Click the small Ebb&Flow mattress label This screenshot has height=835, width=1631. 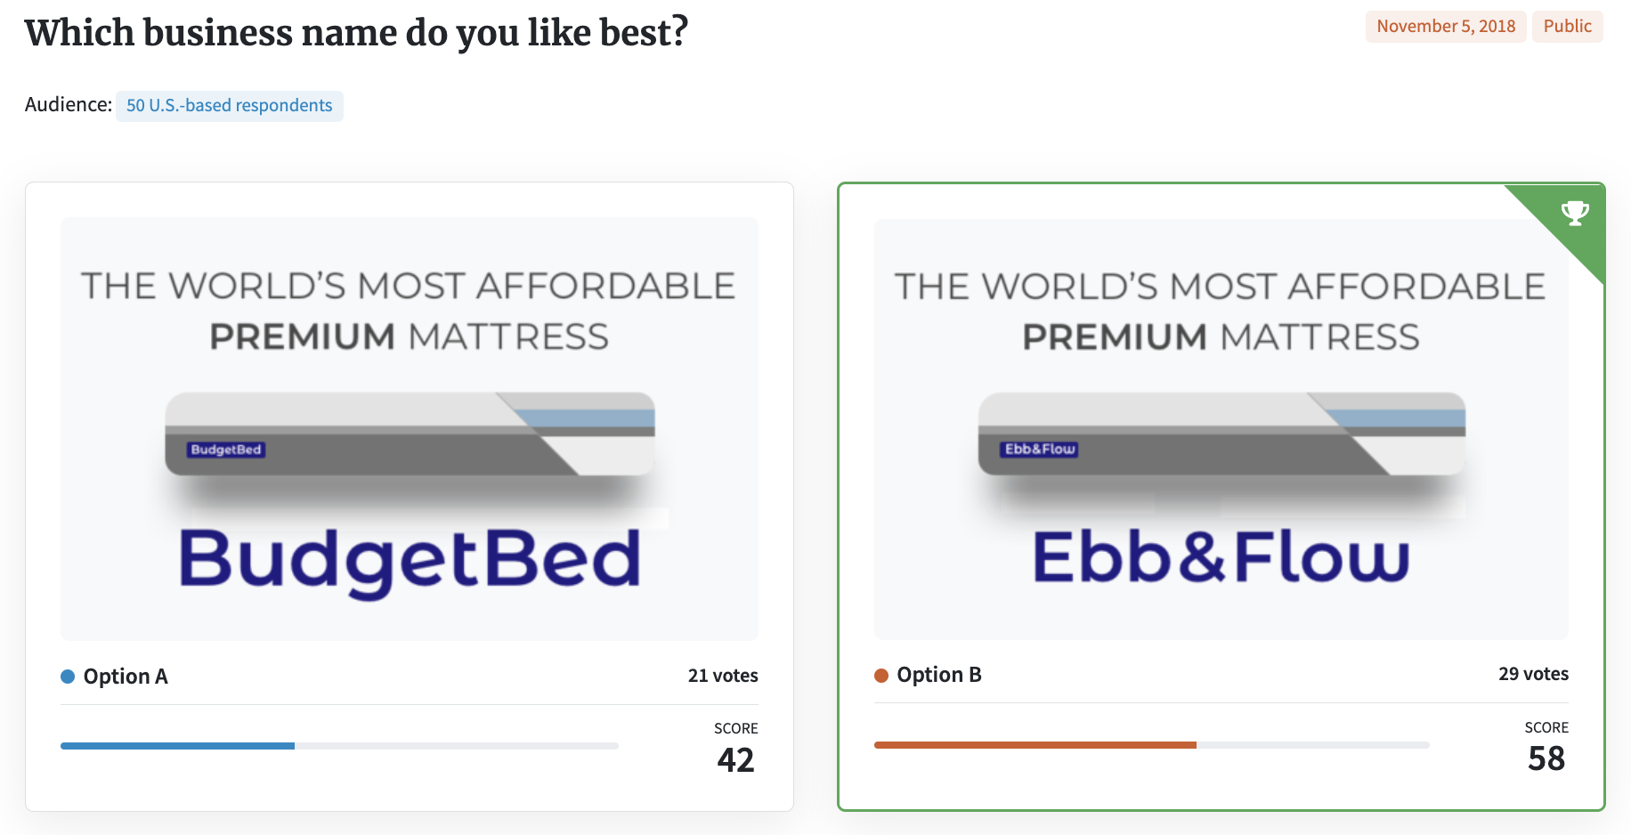tap(1040, 450)
